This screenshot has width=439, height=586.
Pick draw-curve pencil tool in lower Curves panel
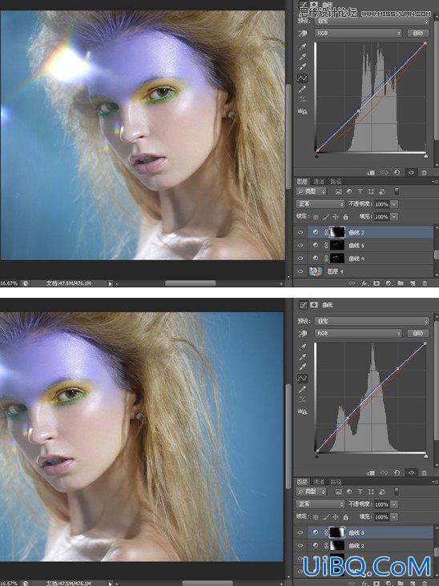click(x=302, y=389)
